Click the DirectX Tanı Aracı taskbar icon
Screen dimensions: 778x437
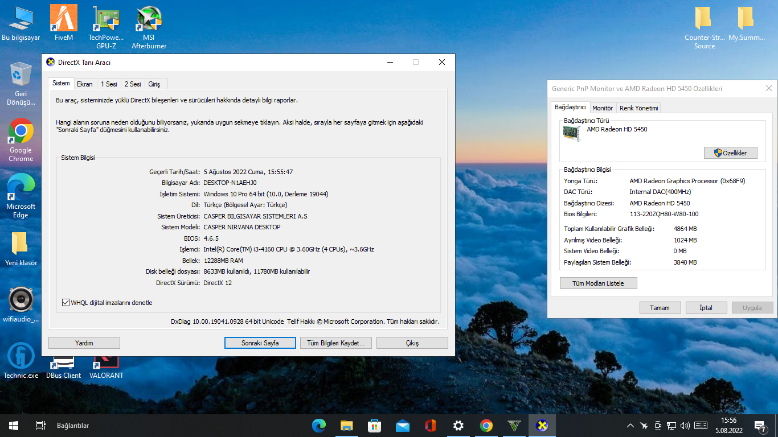(x=542, y=426)
